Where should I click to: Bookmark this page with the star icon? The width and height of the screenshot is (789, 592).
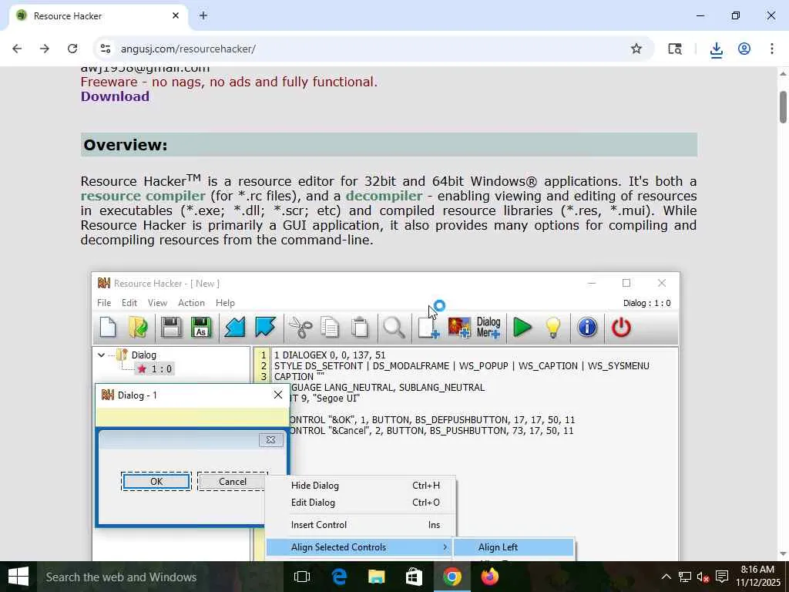636,49
